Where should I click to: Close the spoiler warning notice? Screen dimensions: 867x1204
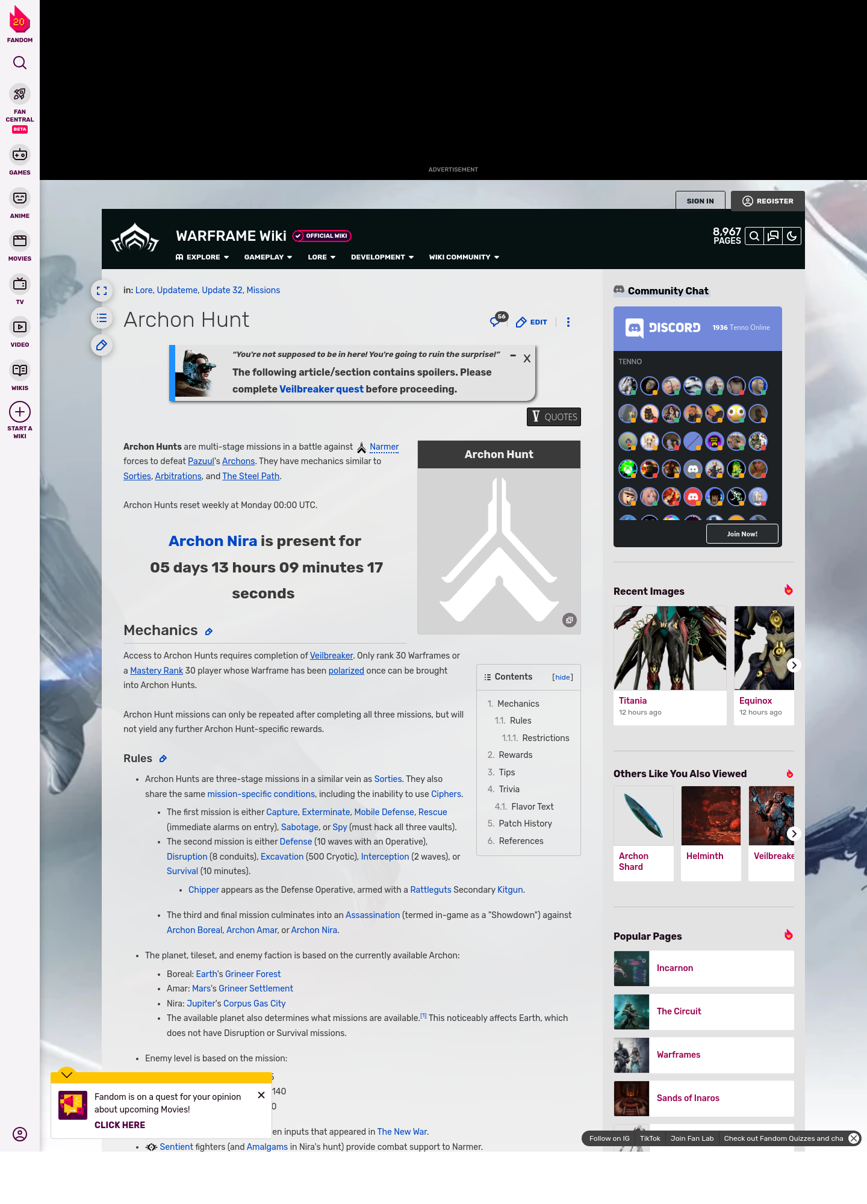pyautogui.click(x=527, y=359)
